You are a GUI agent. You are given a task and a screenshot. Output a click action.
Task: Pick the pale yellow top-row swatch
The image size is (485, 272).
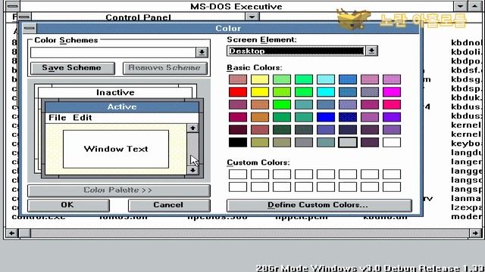pos(259,79)
